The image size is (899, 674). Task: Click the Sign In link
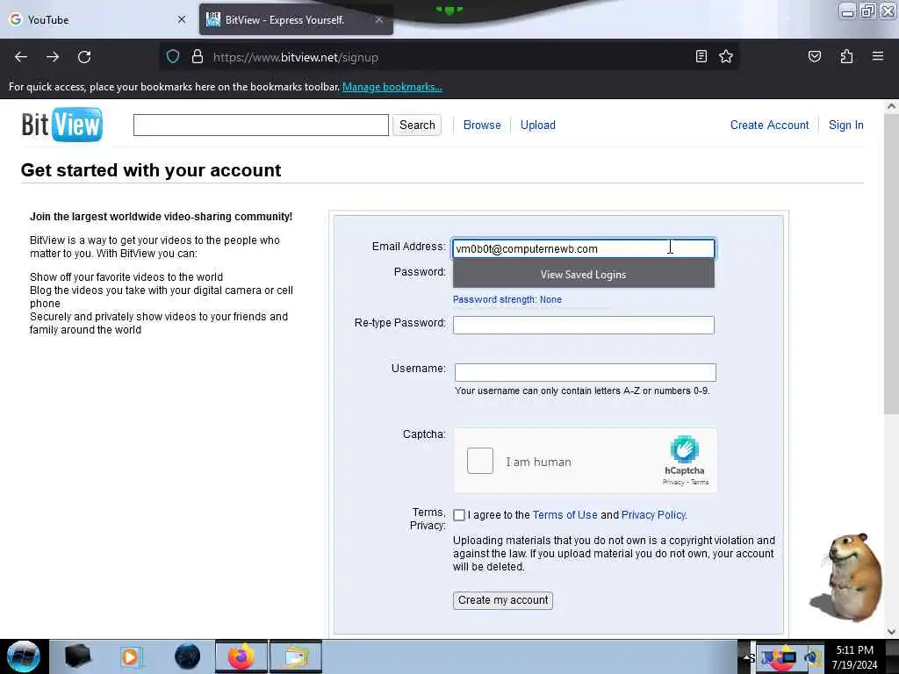point(845,125)
